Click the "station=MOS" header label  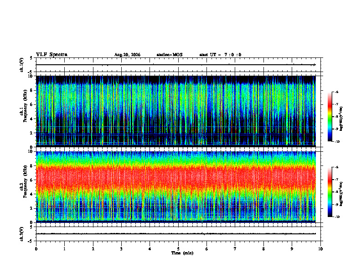[x=170, y=55]
